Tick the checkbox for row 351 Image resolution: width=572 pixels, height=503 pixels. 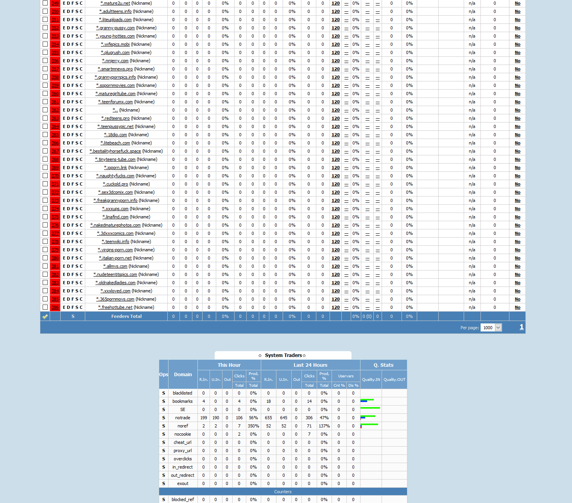[45, 20]
